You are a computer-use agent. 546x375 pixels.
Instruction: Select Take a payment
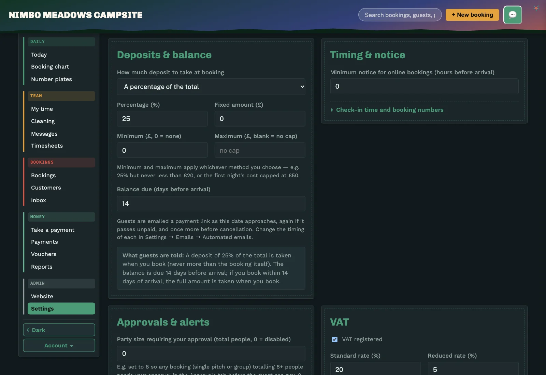61,230
